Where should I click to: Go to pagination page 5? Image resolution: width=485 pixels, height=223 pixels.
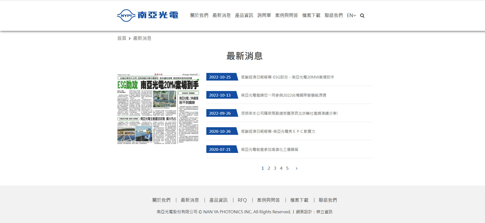pyautogui.click(x=287, y=168)
